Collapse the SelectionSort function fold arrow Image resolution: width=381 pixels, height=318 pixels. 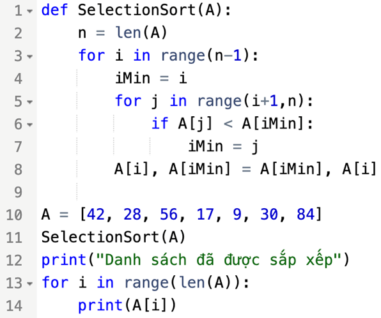29,11
